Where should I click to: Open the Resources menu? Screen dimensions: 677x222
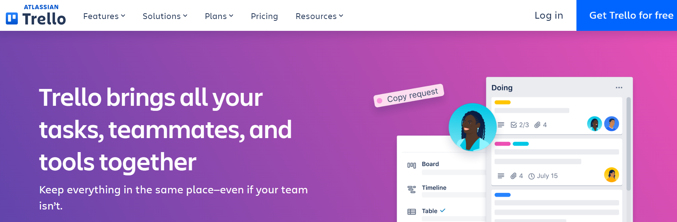click(x=319, y=16)
